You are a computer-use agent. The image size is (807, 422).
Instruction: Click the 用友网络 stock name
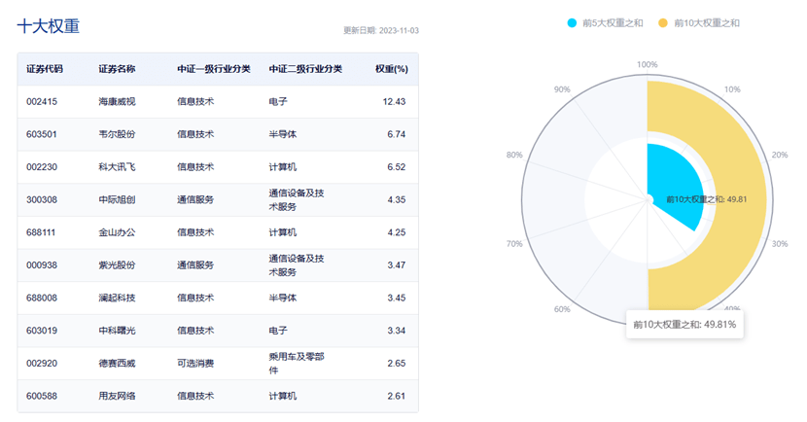pos(117,396)
